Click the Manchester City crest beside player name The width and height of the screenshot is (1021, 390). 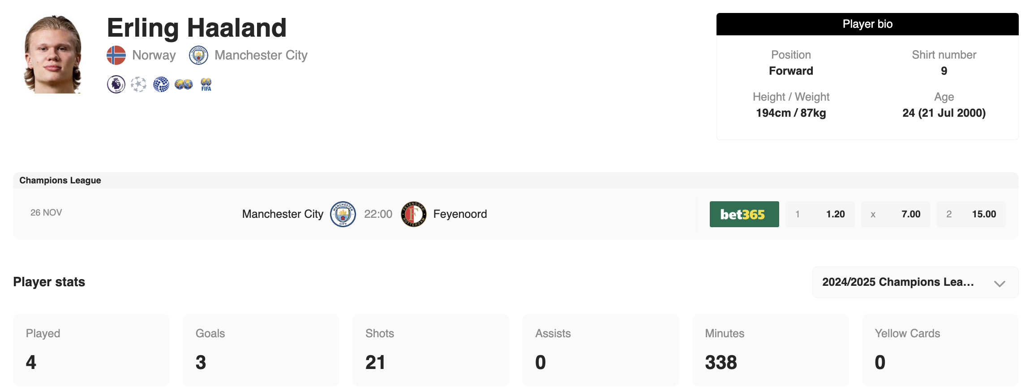tap(198, 55)
